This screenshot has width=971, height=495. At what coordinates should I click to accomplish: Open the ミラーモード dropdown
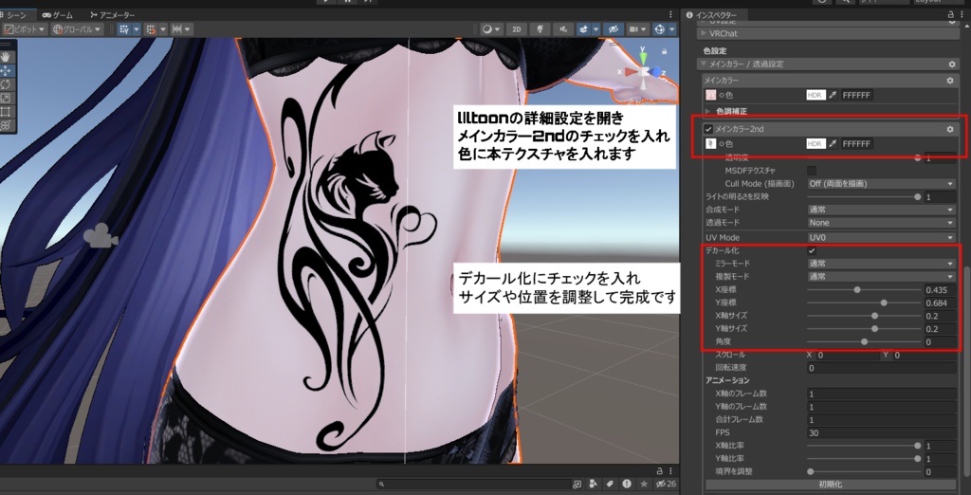coord(881,264)
